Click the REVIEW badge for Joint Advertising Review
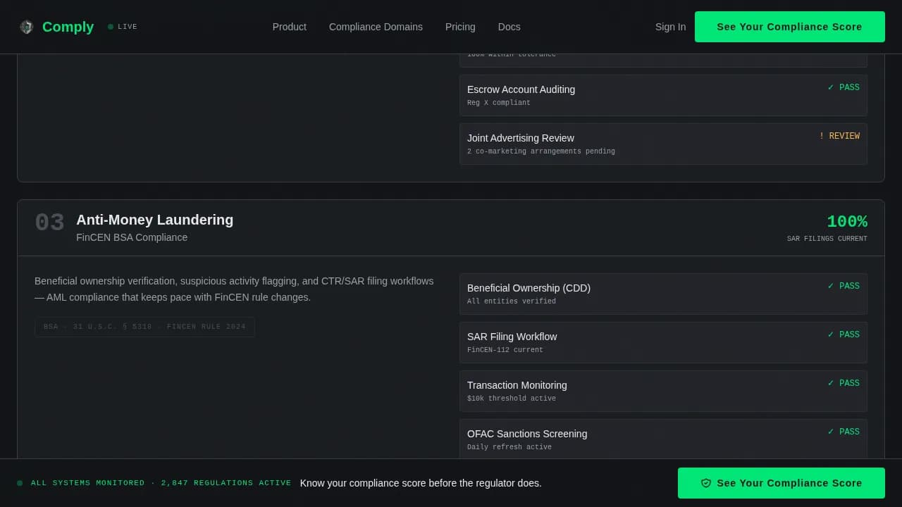Viewport: 902px width, 507px height. coord(839,136)
